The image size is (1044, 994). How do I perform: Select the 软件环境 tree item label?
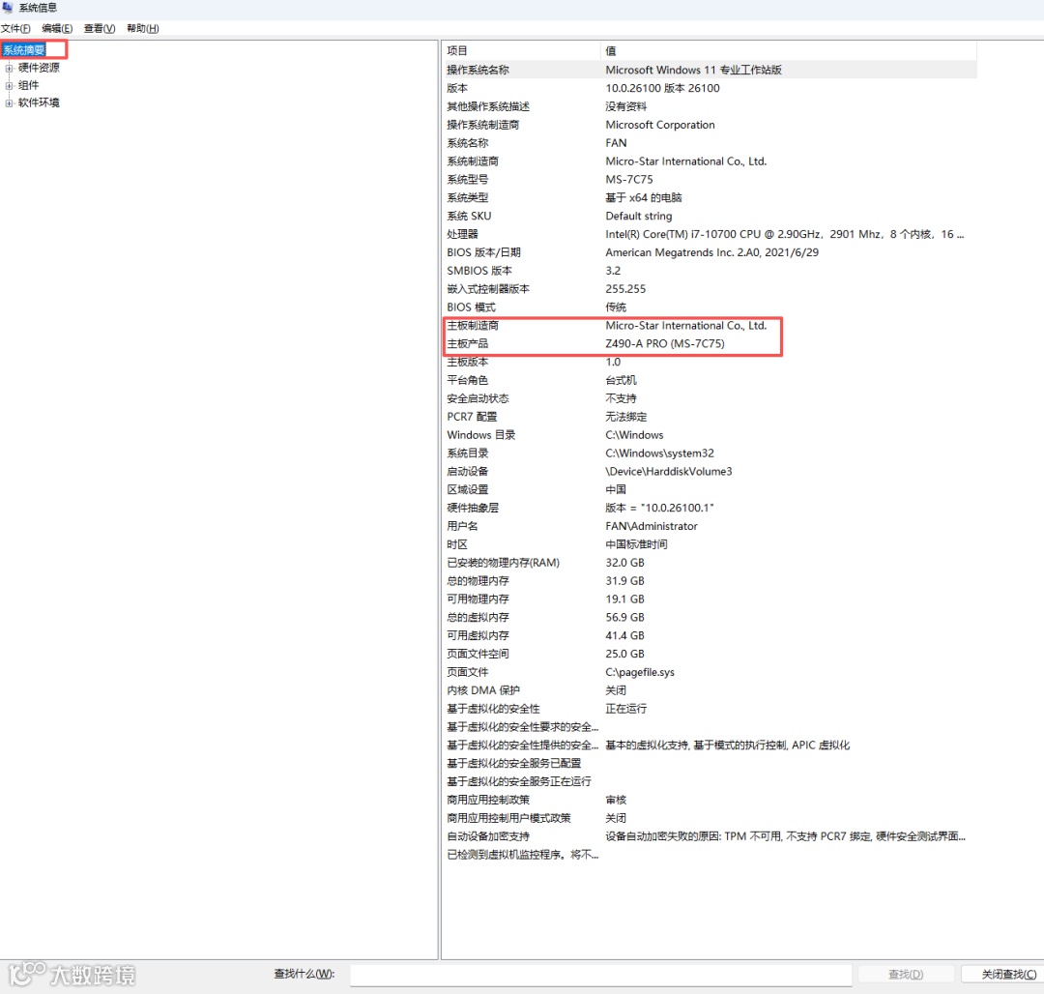[x=39, y=102]
